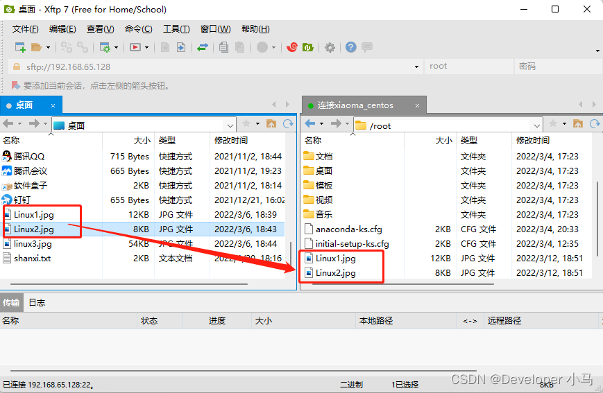Click the remote pane vertical scrollbar
This screenshot has height=393, width=603.
pos(597,219)
